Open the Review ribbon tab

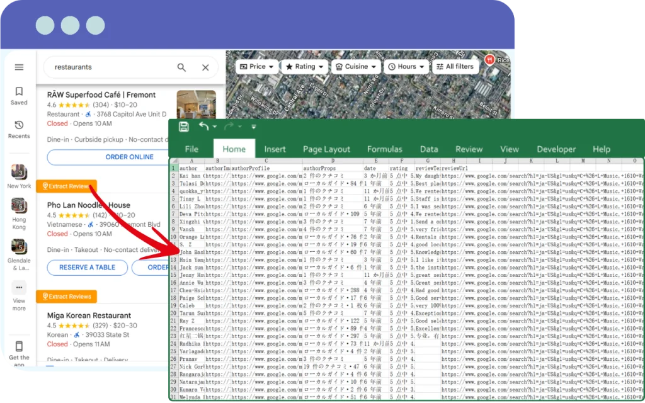click(x=469, y=149)
